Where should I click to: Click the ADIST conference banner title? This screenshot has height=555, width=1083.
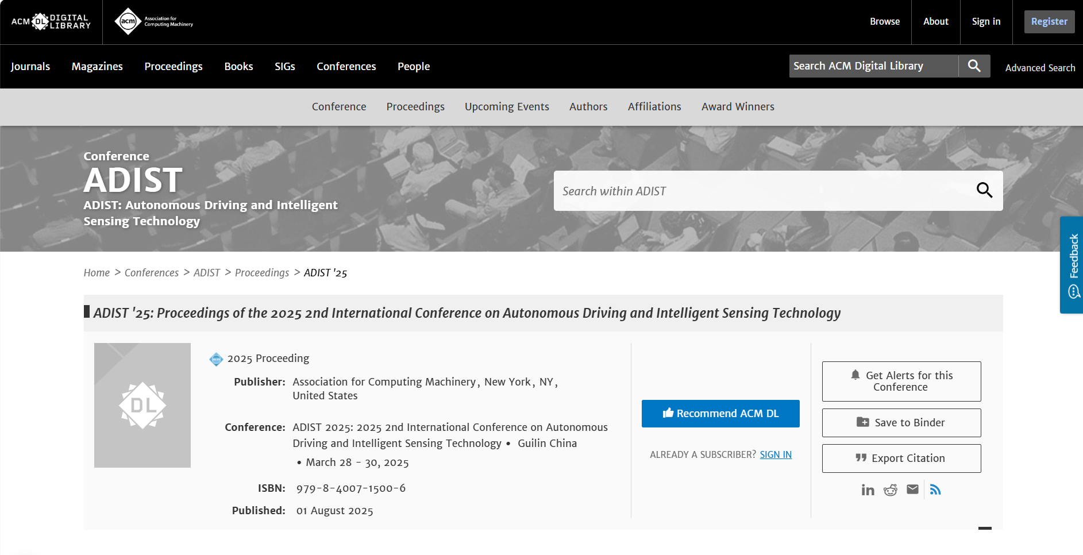(x=133, y=180)
